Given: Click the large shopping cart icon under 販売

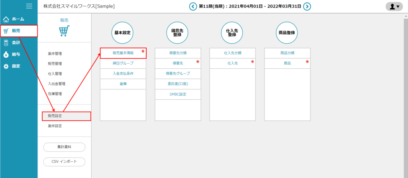Looking at the screenshot, I should (64, 31).
